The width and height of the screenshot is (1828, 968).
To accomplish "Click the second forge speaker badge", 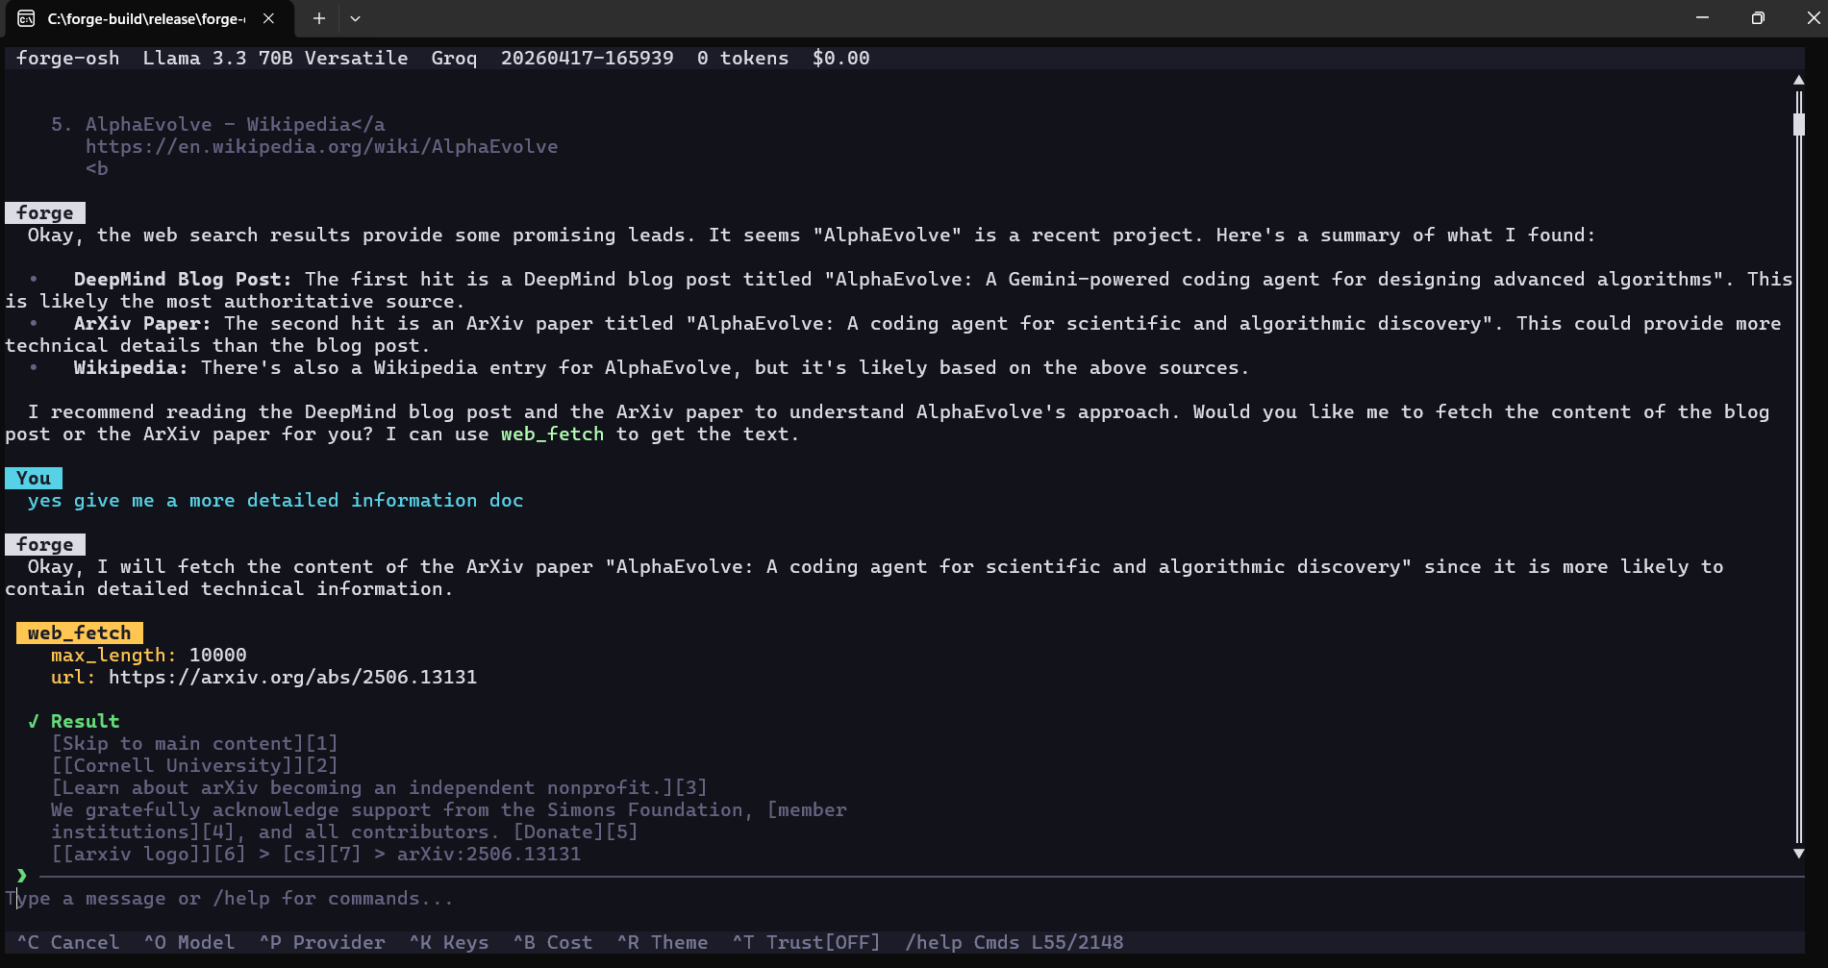I will click(x=45, y=545).
